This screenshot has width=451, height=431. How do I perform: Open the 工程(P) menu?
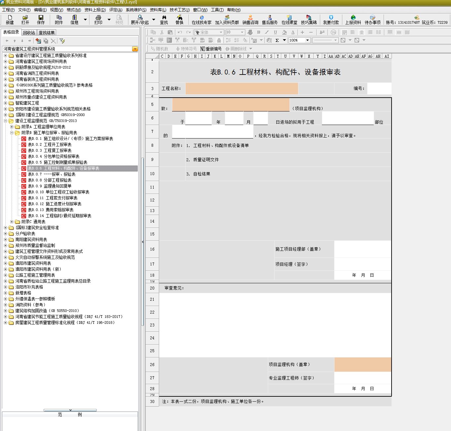(x=8, y=10)
